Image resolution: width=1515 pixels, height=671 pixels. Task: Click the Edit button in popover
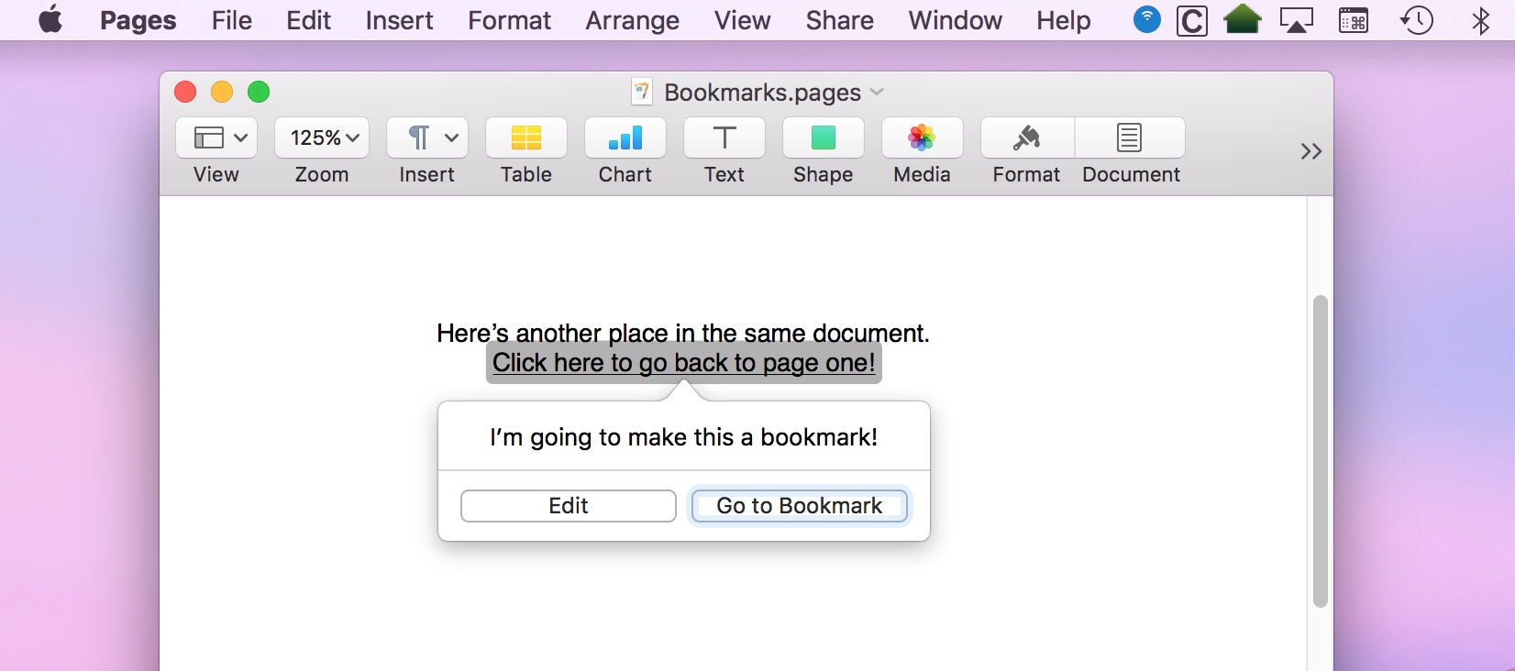pyautogui.click(x=569, y=506)
